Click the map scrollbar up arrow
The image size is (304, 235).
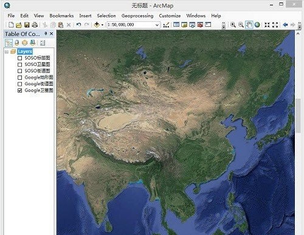pos(298,33)
